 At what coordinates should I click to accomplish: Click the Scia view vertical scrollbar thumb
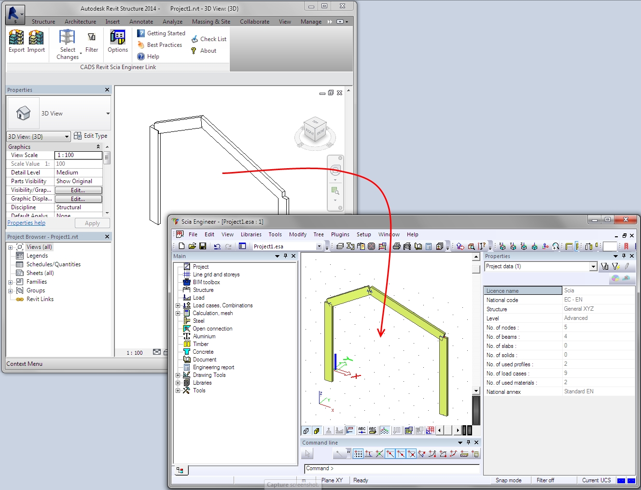point(476,269)
